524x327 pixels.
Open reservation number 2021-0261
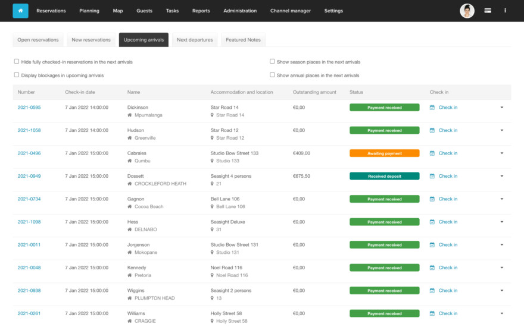pos(29,313)
